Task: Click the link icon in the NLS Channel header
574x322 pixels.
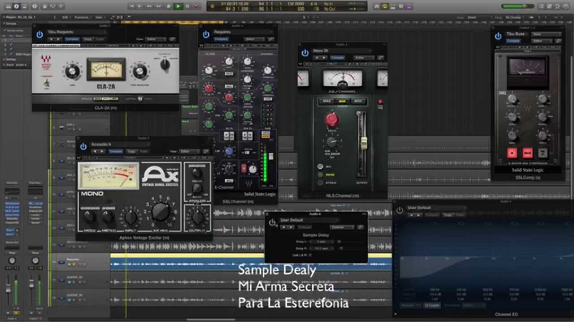Action: [x=381, y=57]
